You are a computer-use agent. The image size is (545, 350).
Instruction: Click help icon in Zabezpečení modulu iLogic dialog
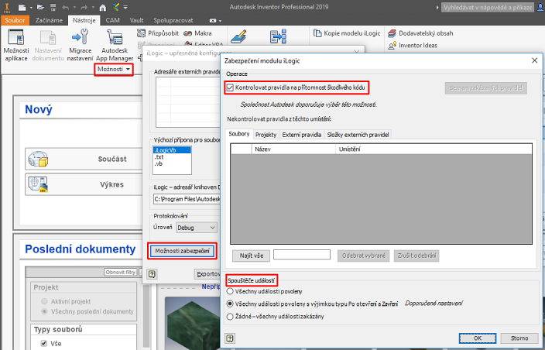pos(230,338)
